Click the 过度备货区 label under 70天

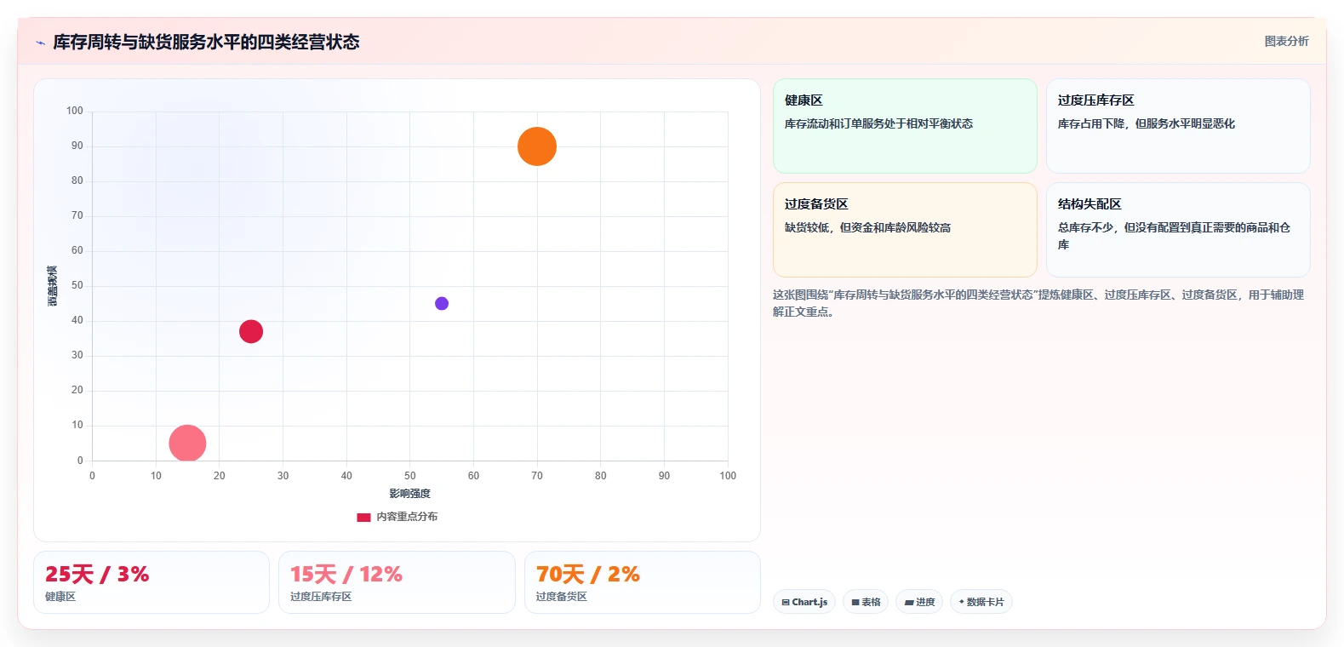click(x=562, y=597)
